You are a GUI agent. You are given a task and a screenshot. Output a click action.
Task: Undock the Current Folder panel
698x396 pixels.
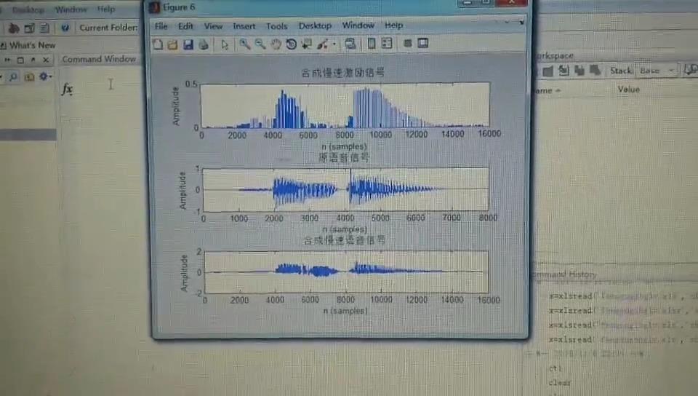click(33, 60)
